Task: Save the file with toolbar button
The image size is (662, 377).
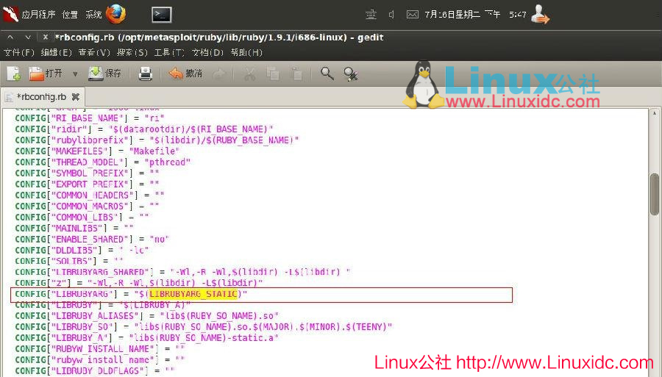Action: (x=105, y=73)
